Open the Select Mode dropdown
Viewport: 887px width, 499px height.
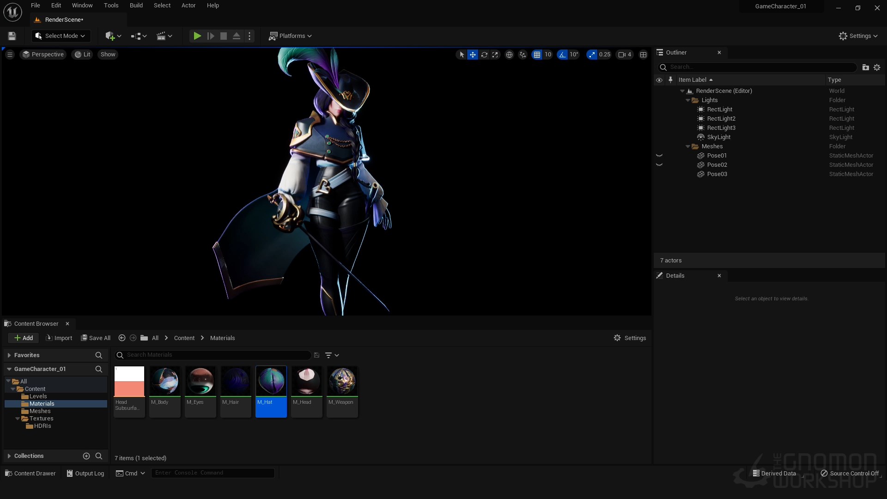(x=61, y=36)
